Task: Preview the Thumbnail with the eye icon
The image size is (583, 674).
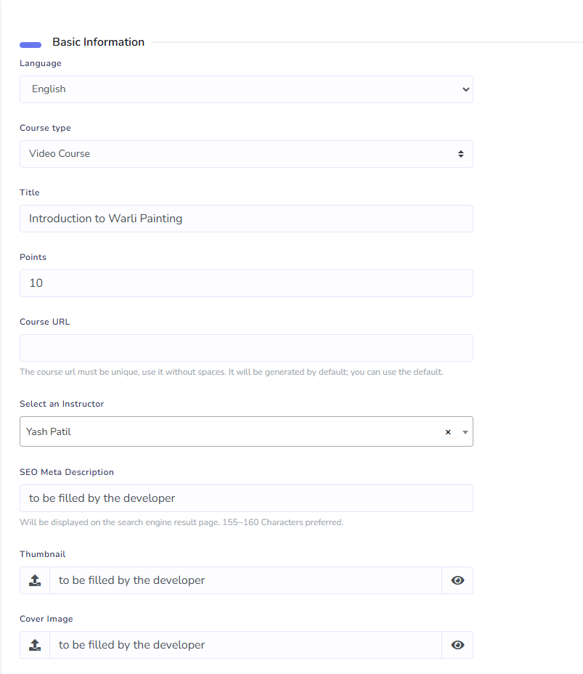Action: tap(457, 580)
